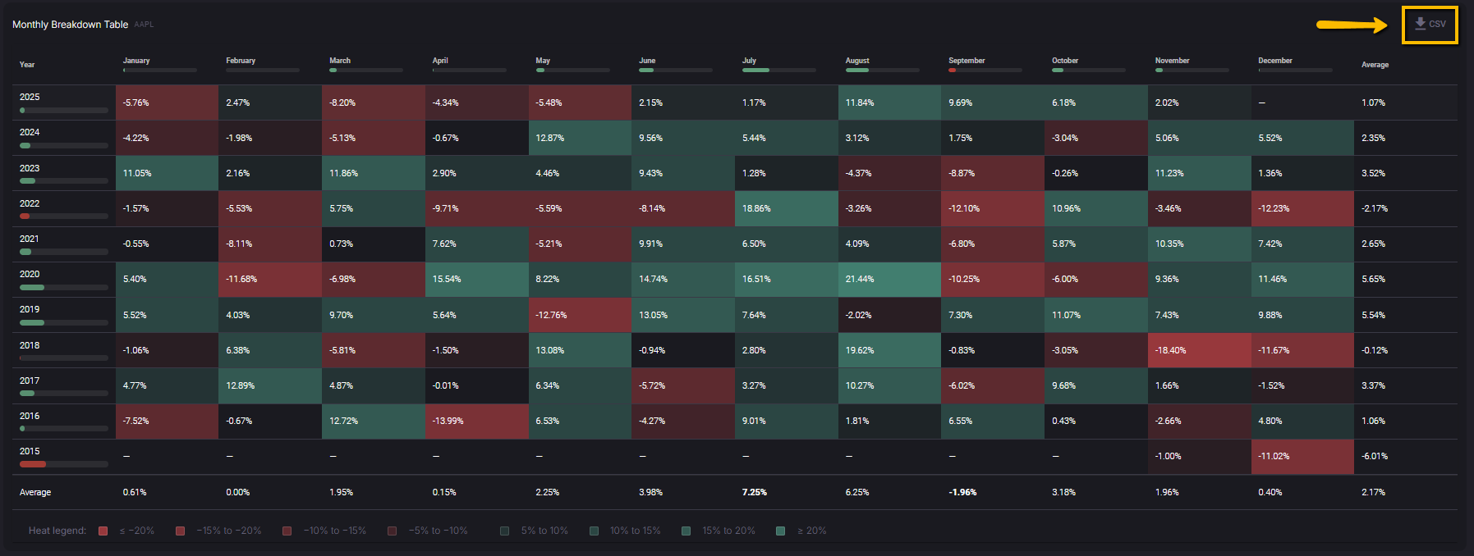1474x556 pixels.
Task: Click the bold 7.25% July average
Action: (754, 492)
